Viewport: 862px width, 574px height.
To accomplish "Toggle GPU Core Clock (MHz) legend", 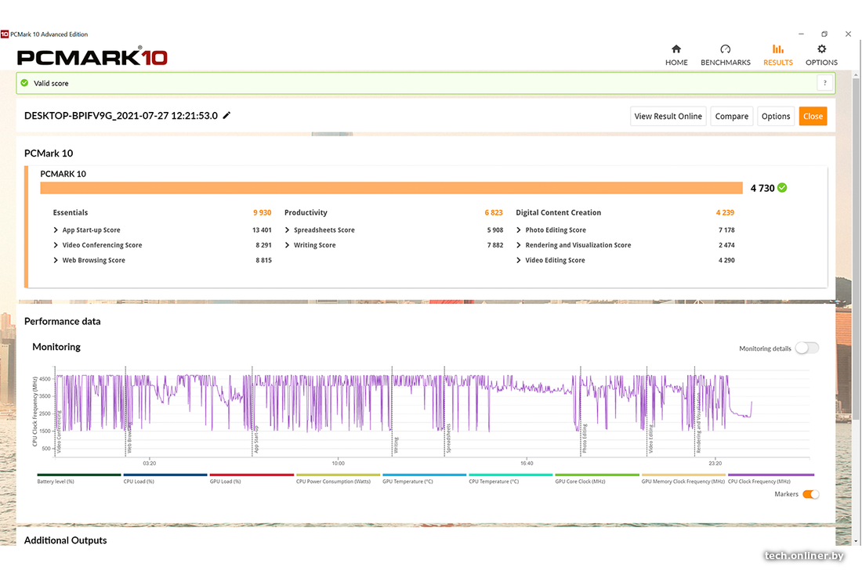I will click(x=596, y=478).
